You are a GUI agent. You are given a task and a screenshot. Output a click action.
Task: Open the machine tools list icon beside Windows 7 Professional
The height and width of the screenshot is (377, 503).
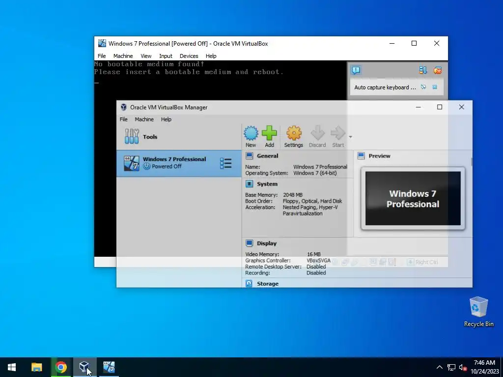[x=226, y=163]
